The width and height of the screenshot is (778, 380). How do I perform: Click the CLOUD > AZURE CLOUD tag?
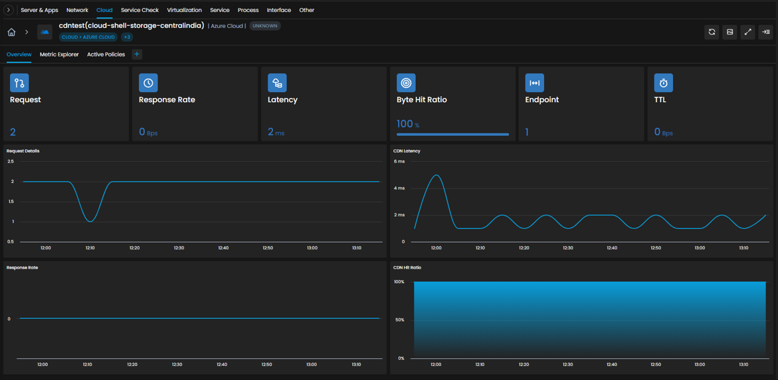pyautogui.click(x=88, y=37)
